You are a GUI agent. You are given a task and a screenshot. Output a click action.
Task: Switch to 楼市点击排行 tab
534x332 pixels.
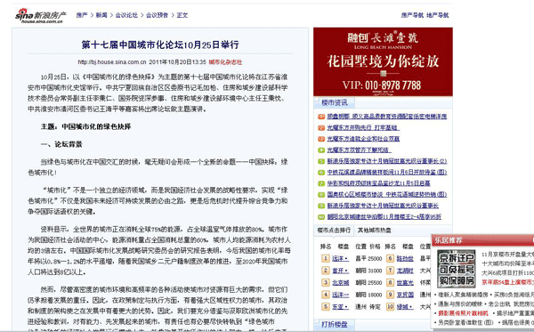(x=334, y=231)
